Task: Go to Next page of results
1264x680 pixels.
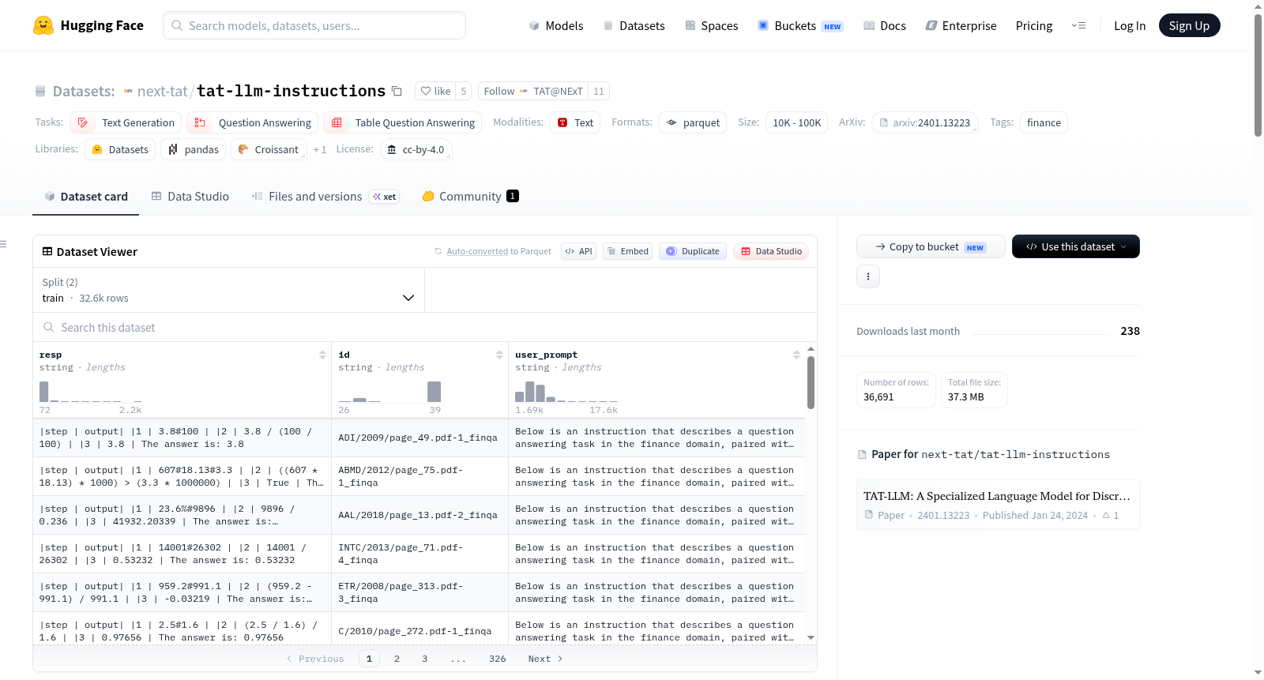Action: (x=545, y=659)
